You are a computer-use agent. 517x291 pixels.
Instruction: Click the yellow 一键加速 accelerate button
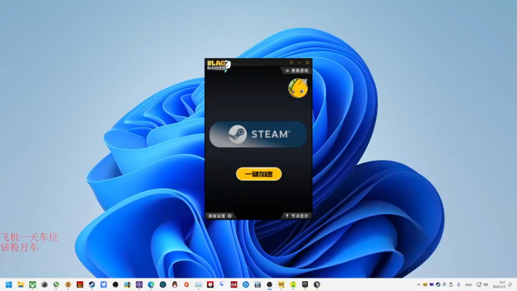tap(259, 174)
